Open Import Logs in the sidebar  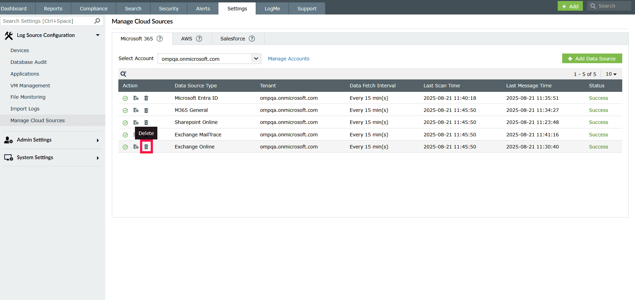25,109
